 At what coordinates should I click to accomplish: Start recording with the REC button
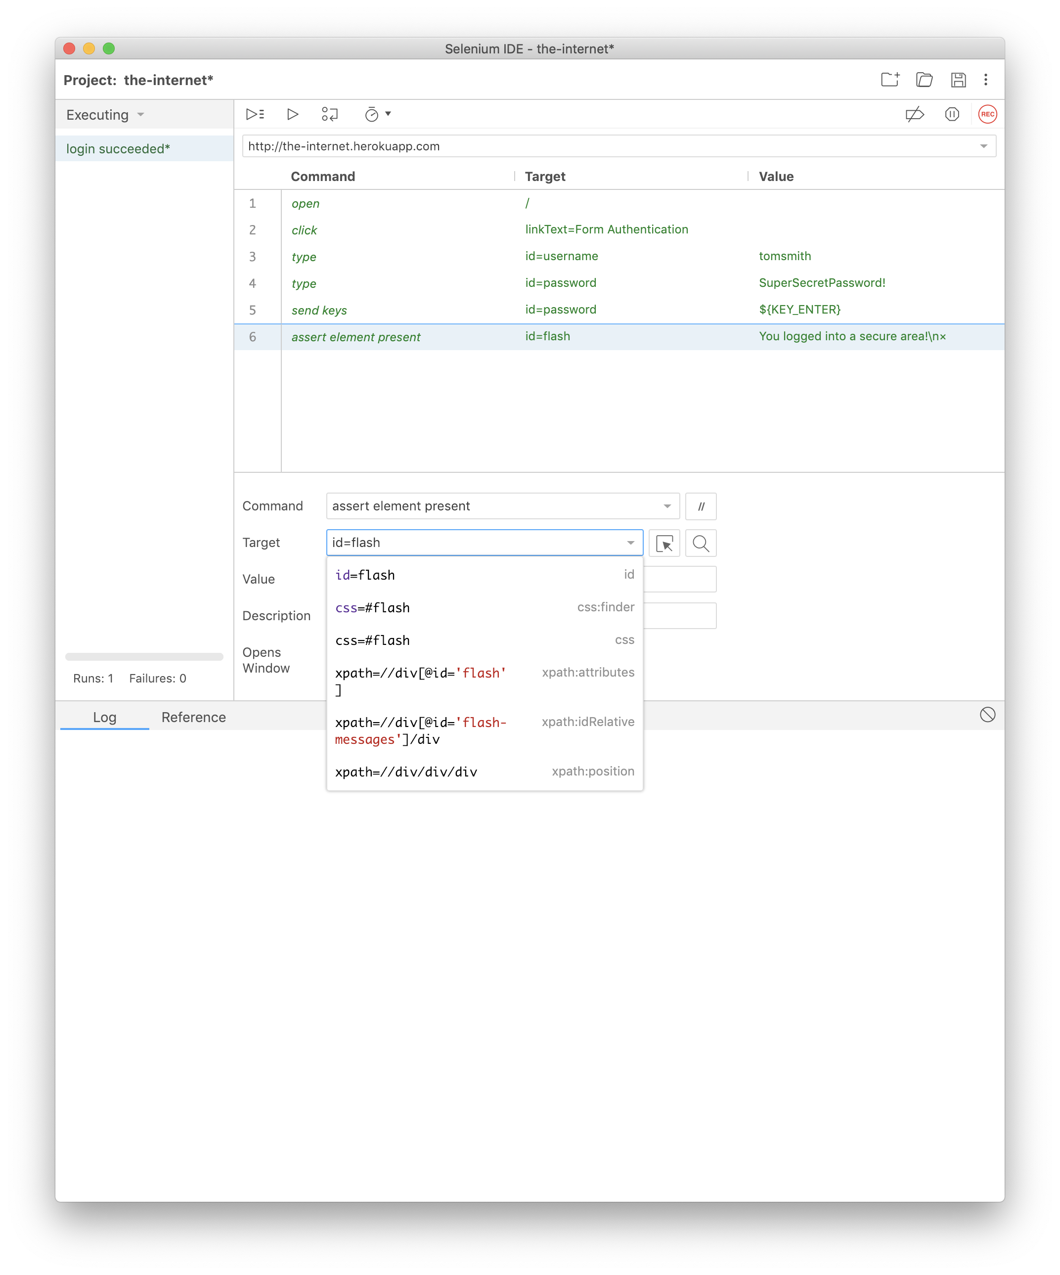click(x=988, y=114)
